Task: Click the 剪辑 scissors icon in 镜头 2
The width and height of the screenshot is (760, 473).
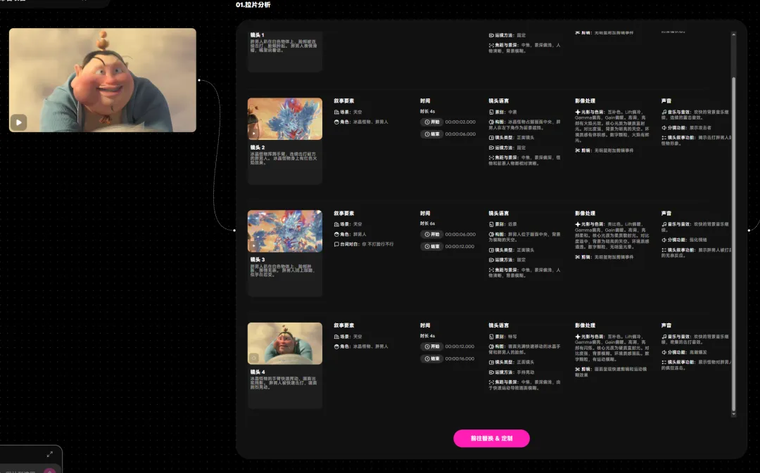Action: [x=577, y=150]
